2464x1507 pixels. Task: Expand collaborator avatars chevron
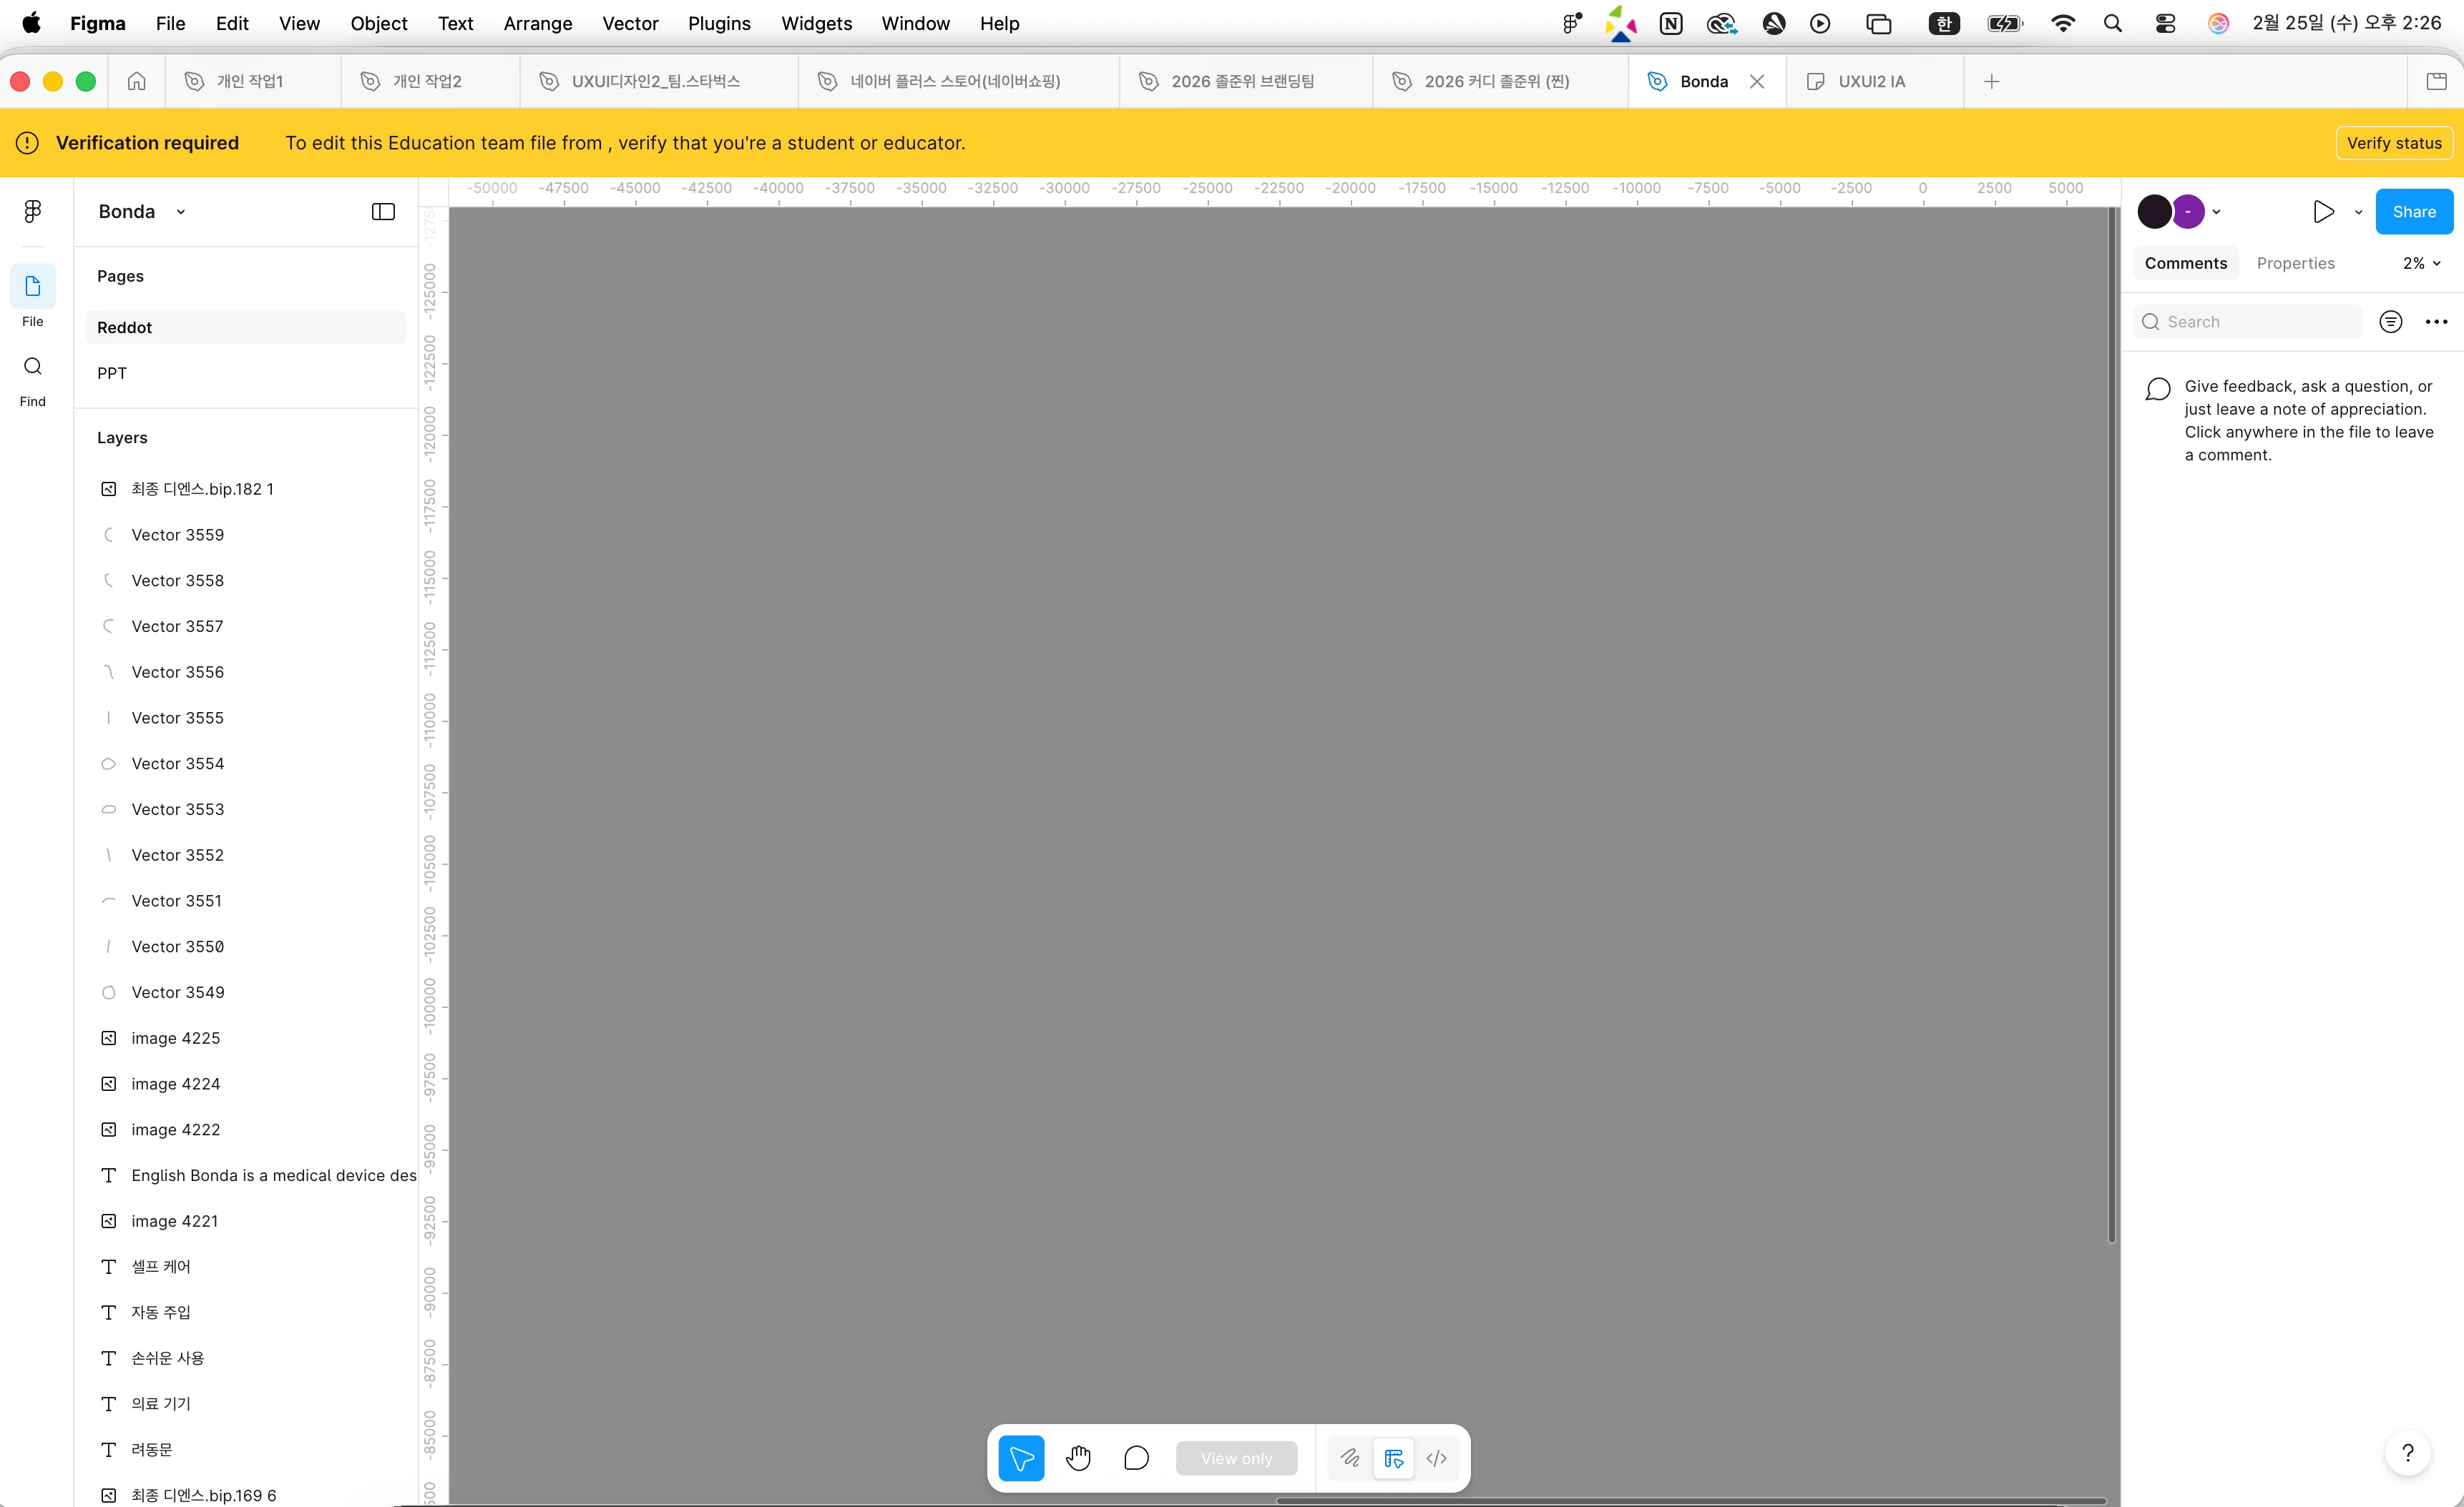pyautogui.click(x=2216, y=212)
